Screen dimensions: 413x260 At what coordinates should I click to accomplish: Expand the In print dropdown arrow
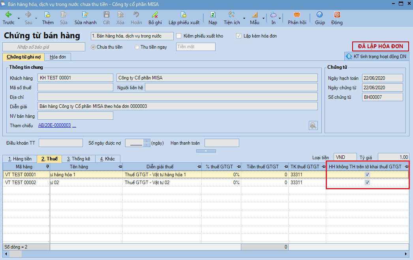point(280,19)
